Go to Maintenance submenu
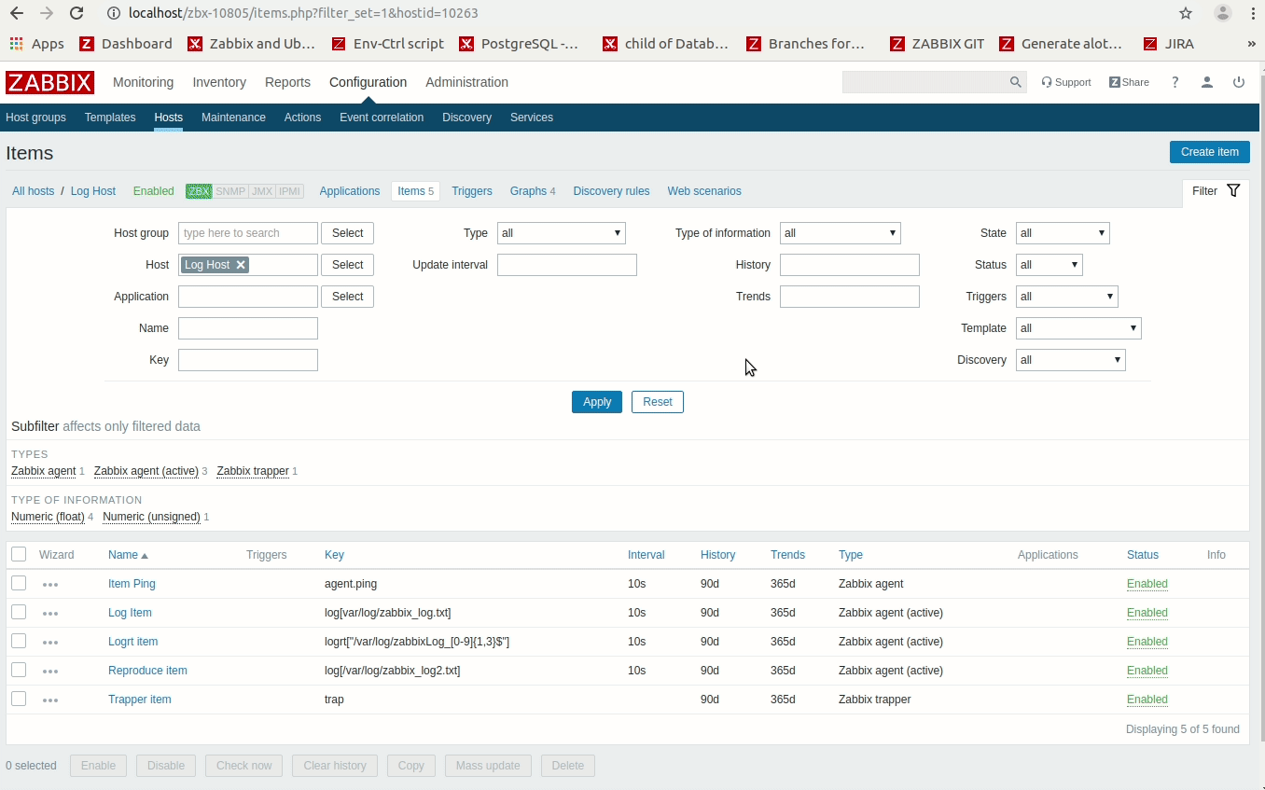The image size is (1265, 790). coord(233,118)
